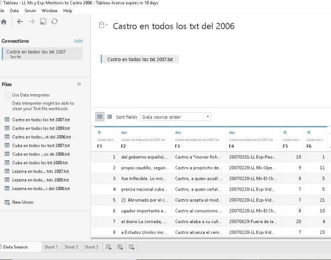Screen dimensions: 331x260
Task: Select file Lezama en todo... txts 2008.txt
Action: coord(40,180)
